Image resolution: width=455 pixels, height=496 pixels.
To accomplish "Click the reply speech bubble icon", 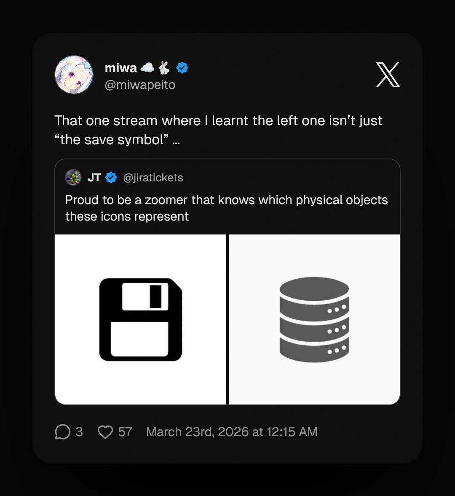I will [x=62, y=432].
